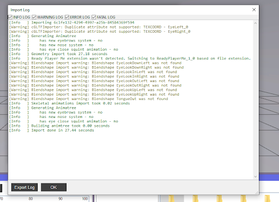Click the highlighted folder icon below the dialog
This screenshot has width=279, height=202.
(x=171, y=198)
